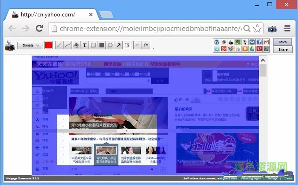Click the Webpage Screenshot camera logo

coord(10,46)
